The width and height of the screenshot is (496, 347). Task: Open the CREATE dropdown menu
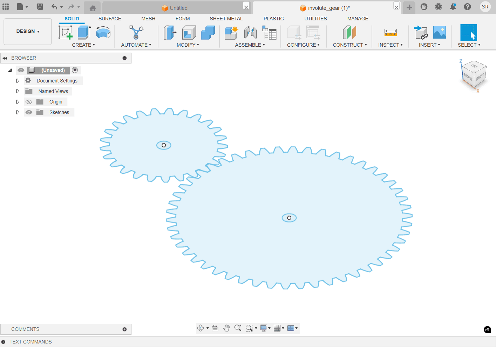(83, 45)
